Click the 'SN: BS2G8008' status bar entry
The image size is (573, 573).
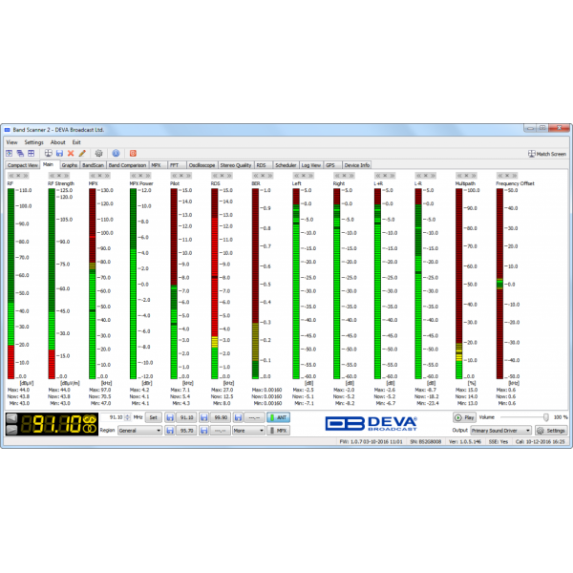tap(425, 441)
